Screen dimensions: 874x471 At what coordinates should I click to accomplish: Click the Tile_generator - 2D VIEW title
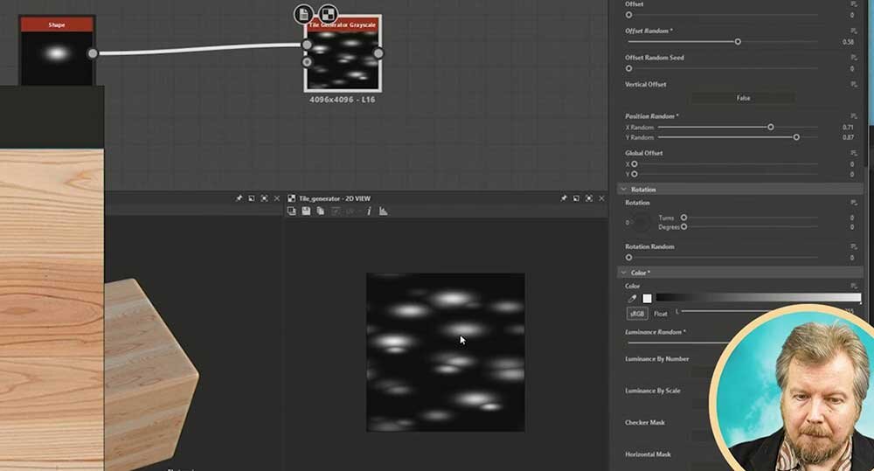pyautogui.click(x=335, y=198)
